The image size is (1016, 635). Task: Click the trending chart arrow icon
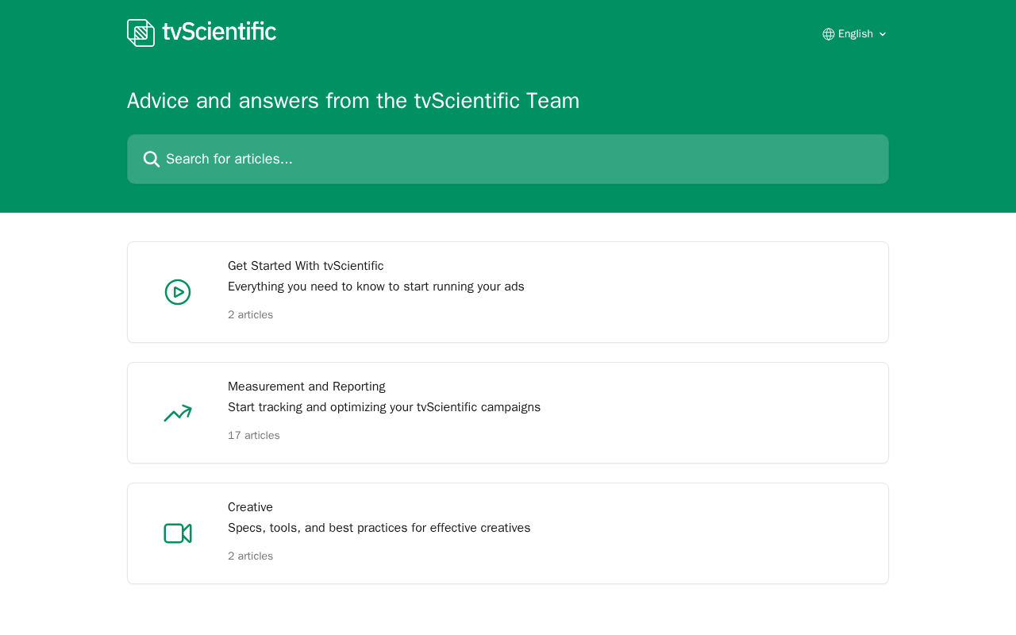pyautogui.click(x=178, y=413)
